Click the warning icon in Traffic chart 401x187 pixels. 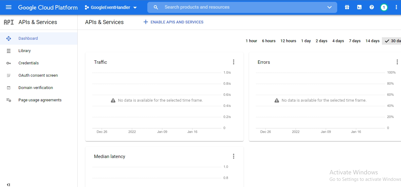[x=113, y=100]
